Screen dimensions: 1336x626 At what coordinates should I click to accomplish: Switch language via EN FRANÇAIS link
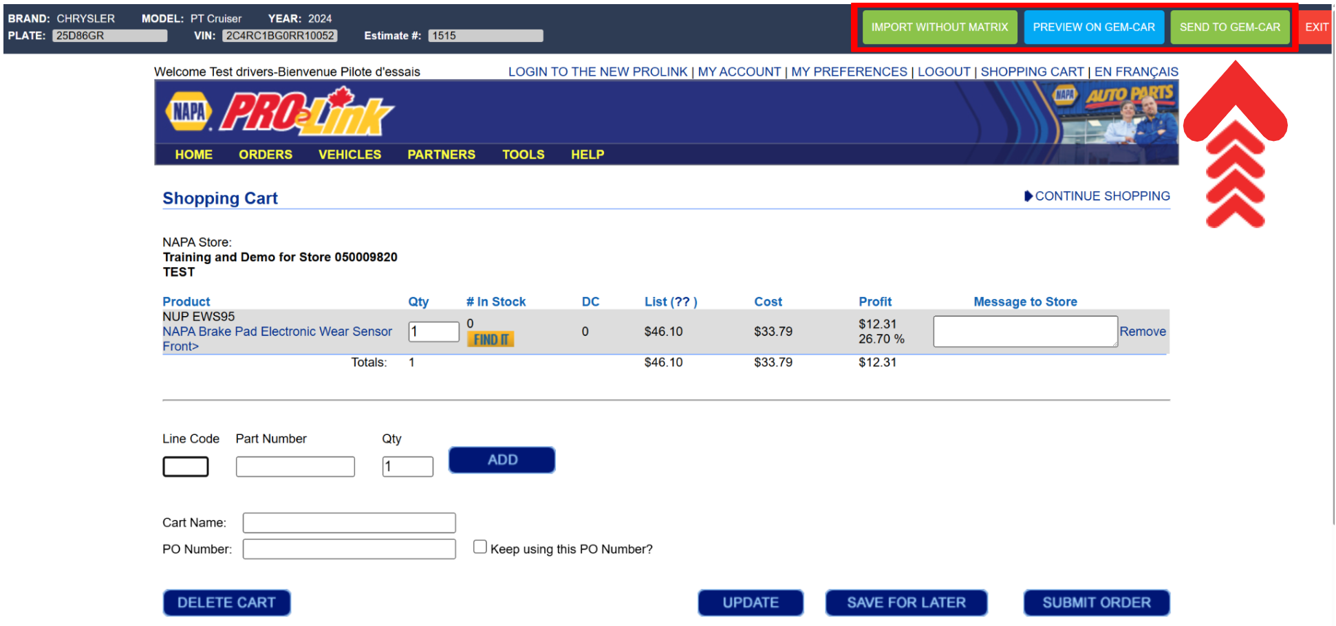tap(1136, 71)
